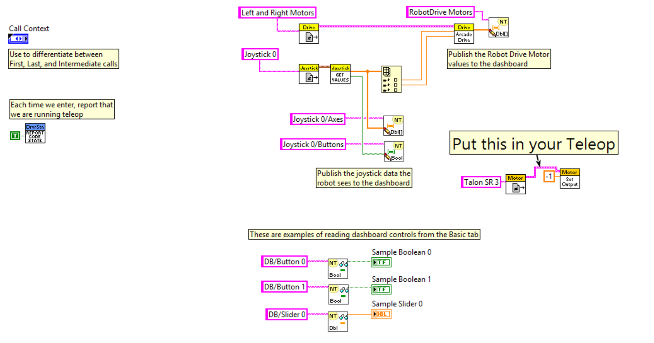Click the Sample Boolean 1 label

(x=401, y=279)
